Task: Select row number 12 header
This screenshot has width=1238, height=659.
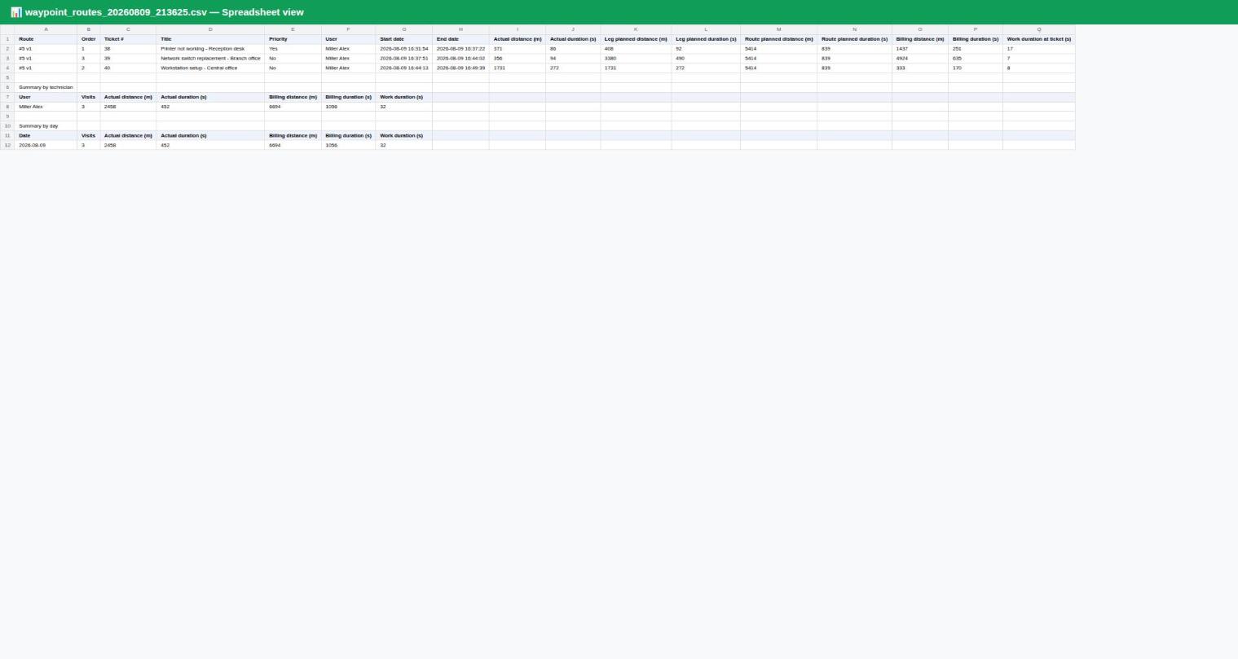Action: click(x=7, y=145)
